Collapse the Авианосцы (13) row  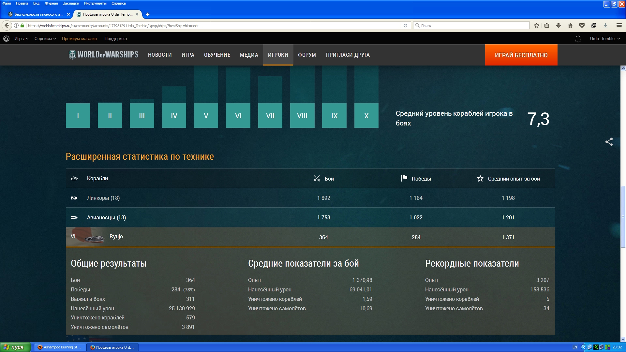point(310,217)
